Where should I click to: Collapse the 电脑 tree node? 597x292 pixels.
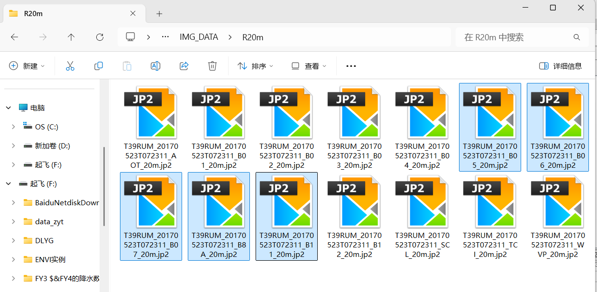[x=9, y=108]
